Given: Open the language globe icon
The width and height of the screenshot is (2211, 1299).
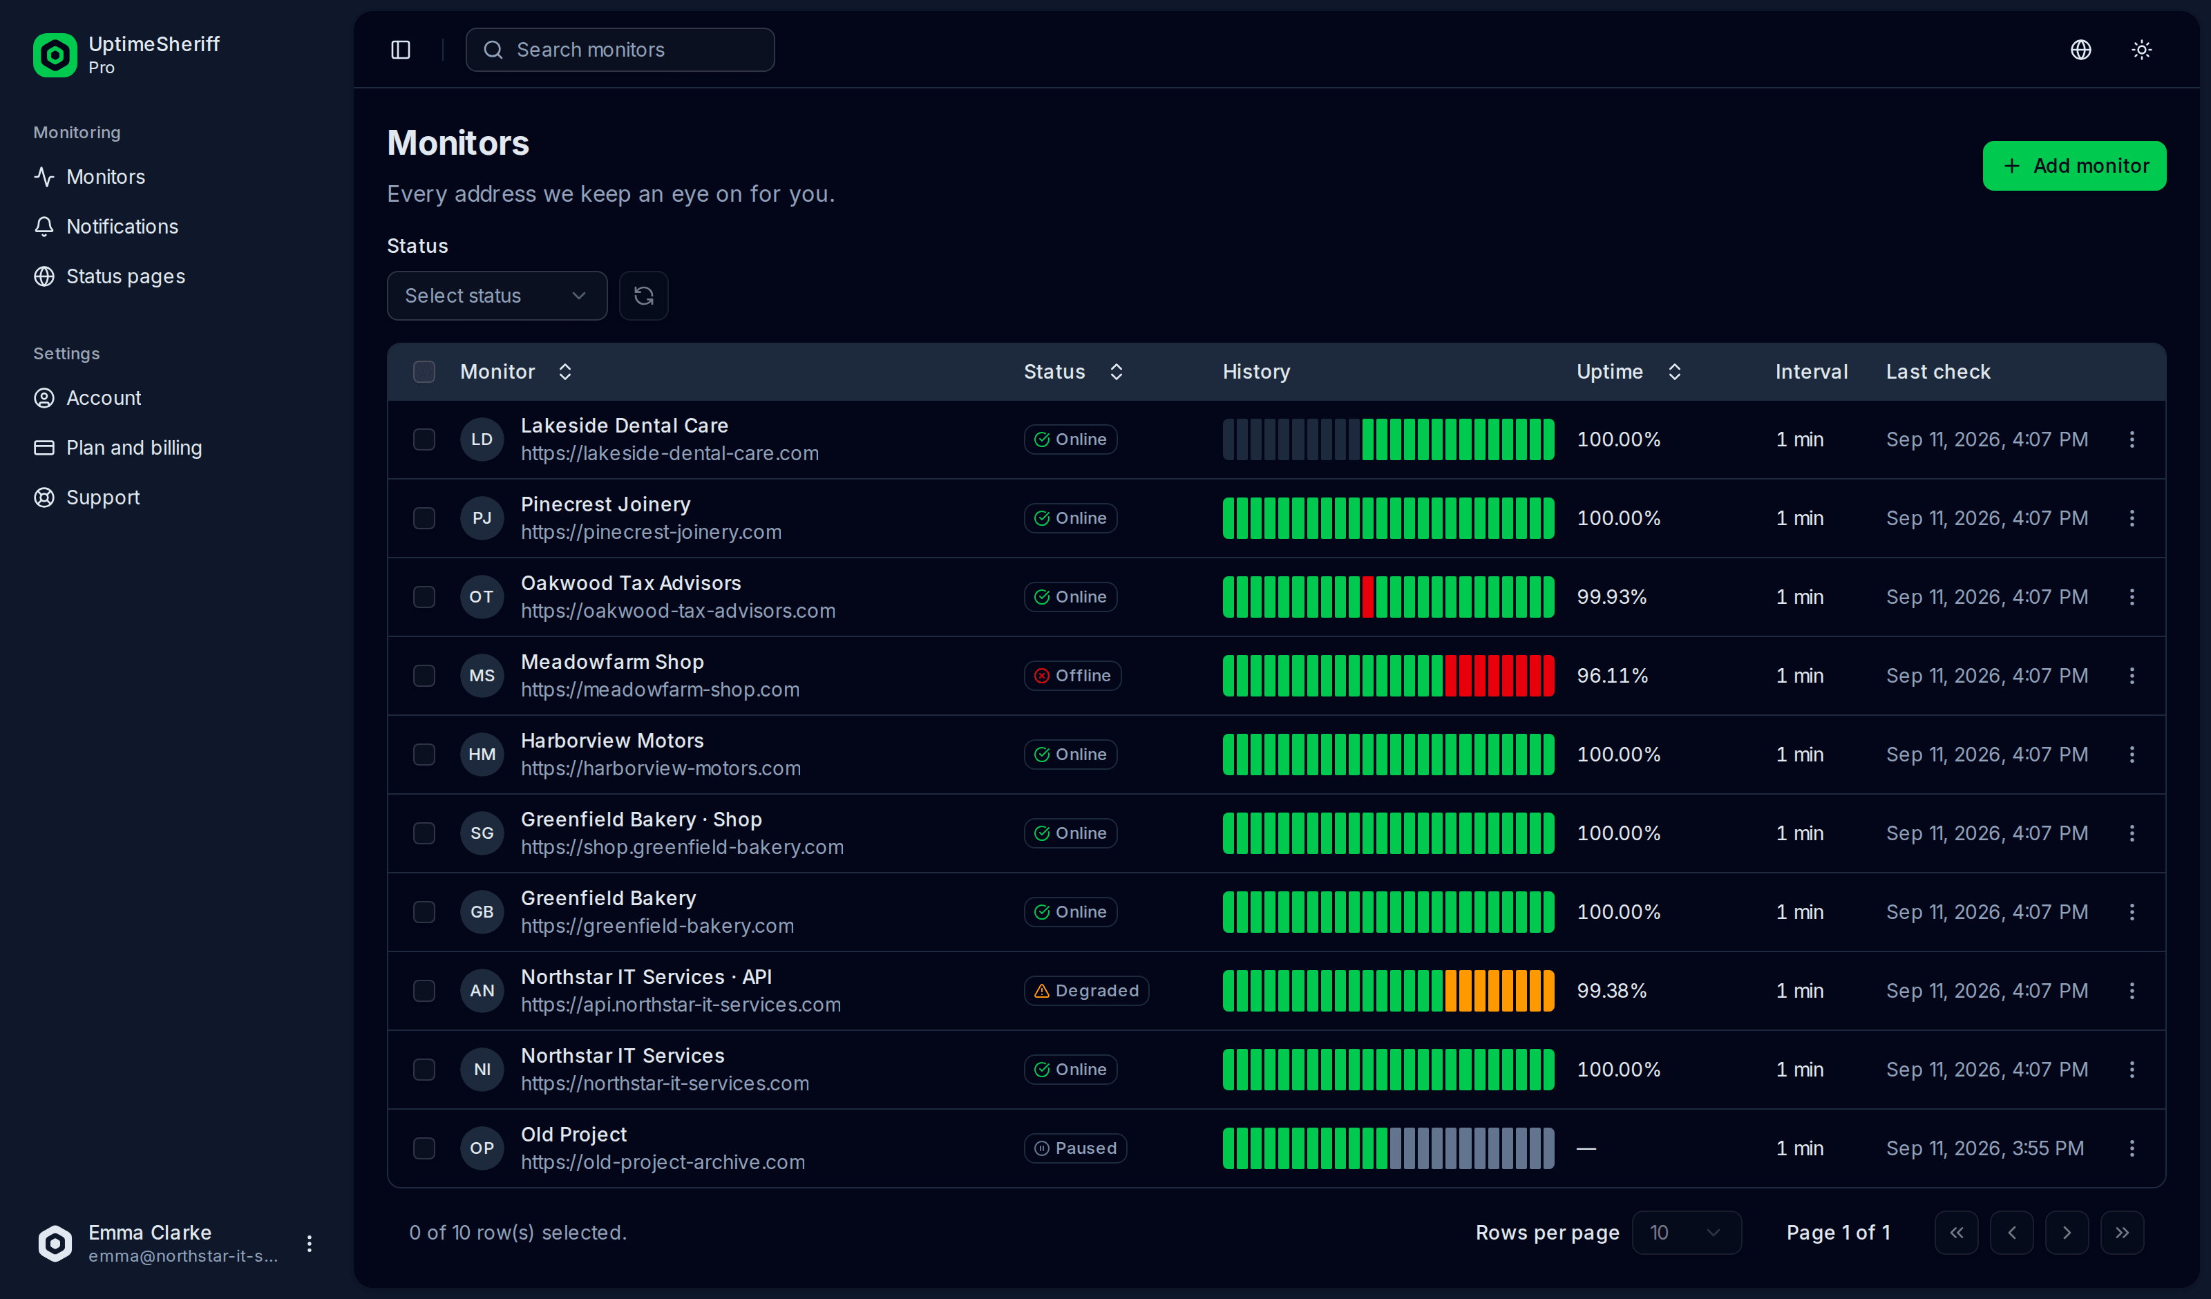Looking at the screenshot, I should point(2080,50).
